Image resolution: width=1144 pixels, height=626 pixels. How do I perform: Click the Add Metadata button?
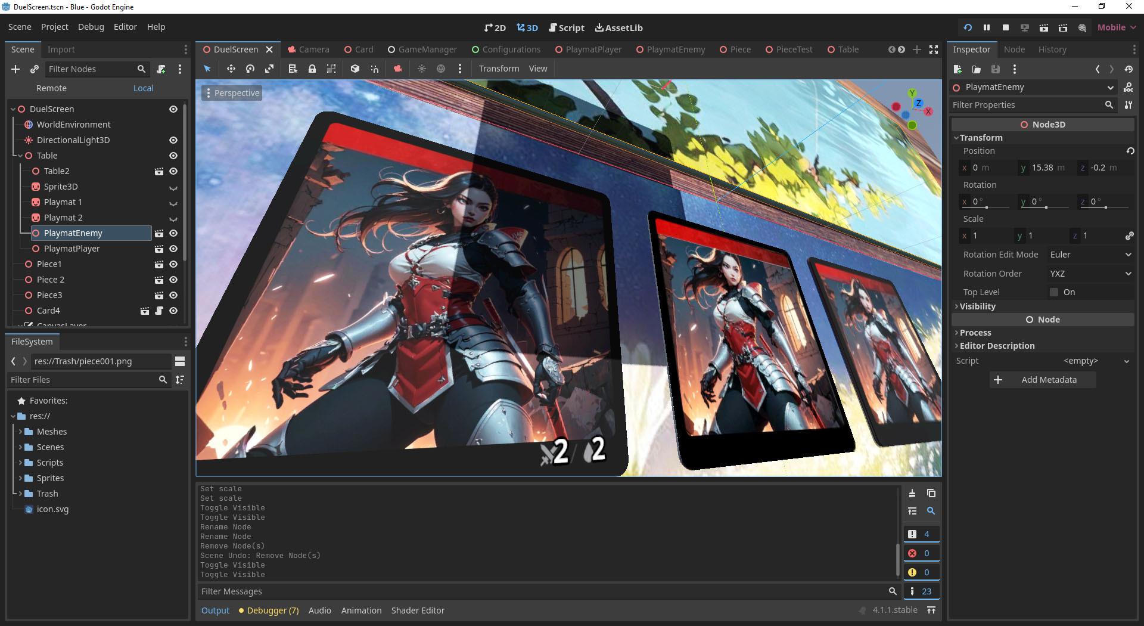coord(1043,380)
